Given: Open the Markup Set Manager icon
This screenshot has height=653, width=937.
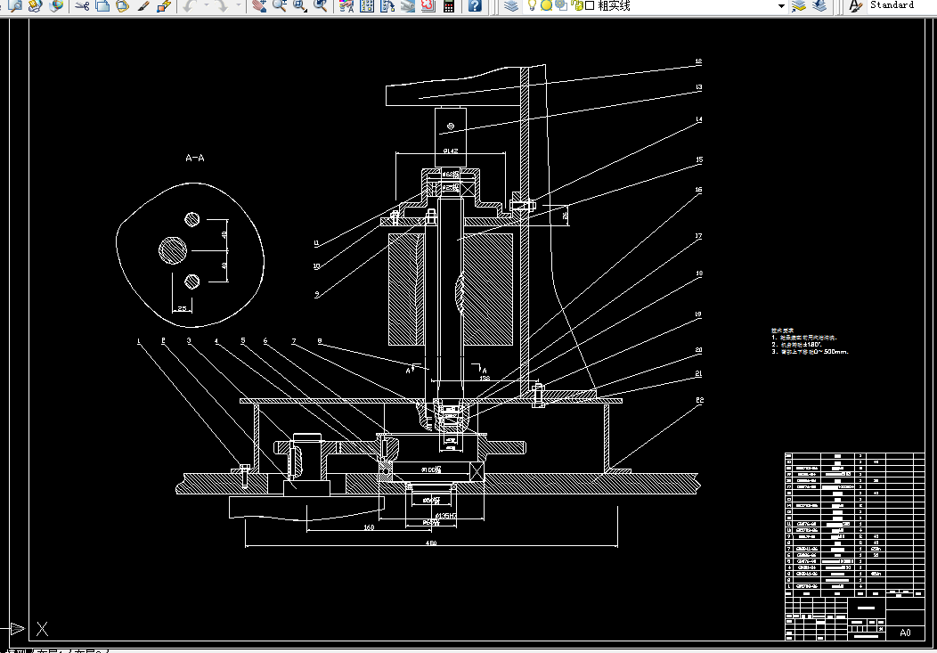Looking at the screenshot, I should tap(428, 6).
